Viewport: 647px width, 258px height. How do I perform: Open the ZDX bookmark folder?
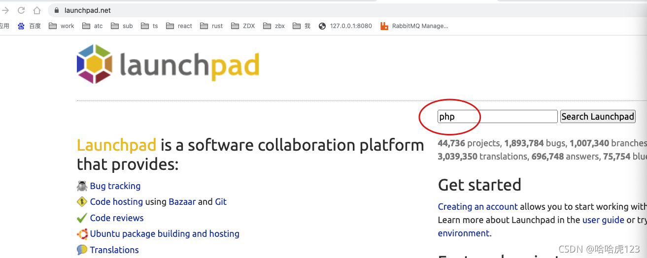[x=243, y=26]
